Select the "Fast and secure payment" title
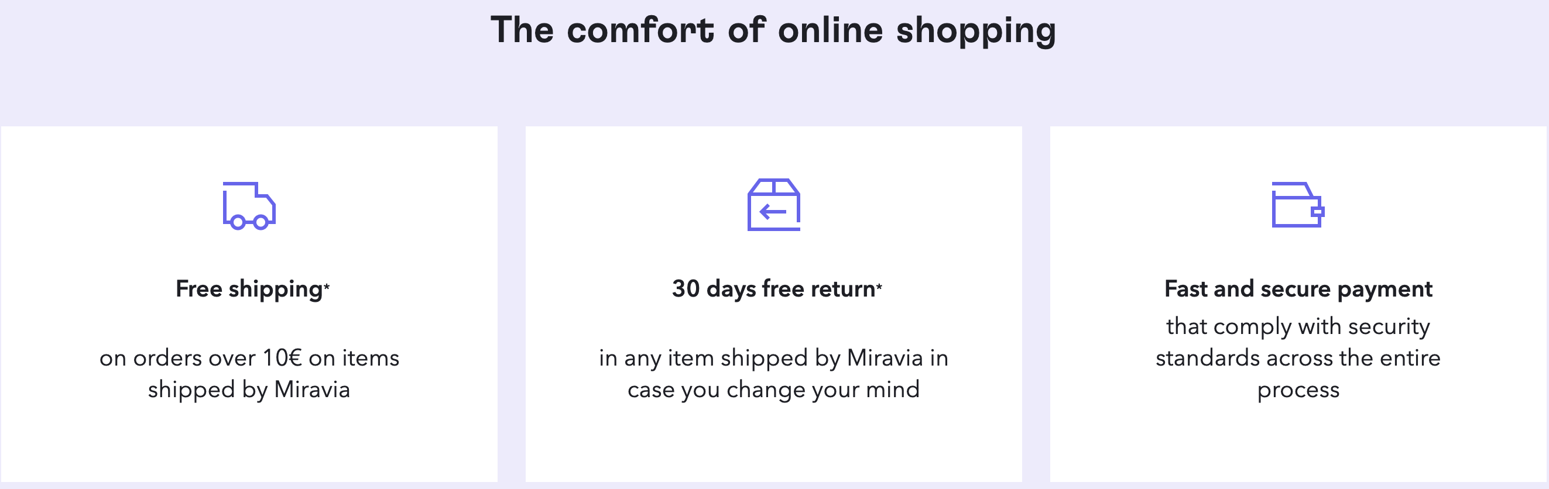The height and width of the screenshot is (489, 1549). click(x=1298, y=290)
